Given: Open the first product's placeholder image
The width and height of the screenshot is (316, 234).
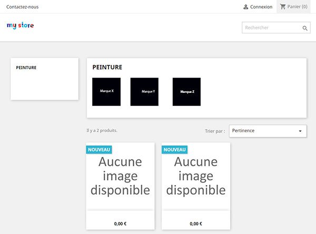Looking at the screenshot, I should click(x=120, y=176).
